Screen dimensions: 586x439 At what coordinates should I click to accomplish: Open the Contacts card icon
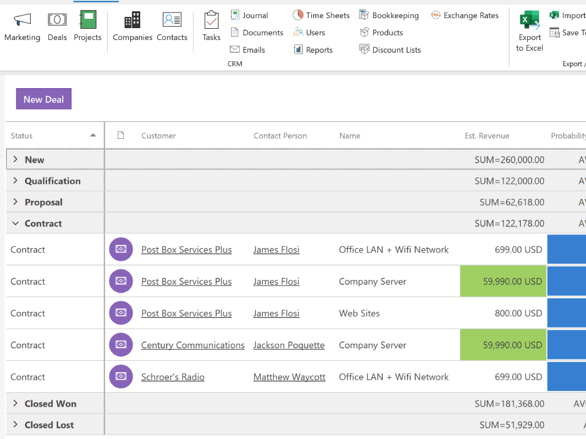click(172, 19)
